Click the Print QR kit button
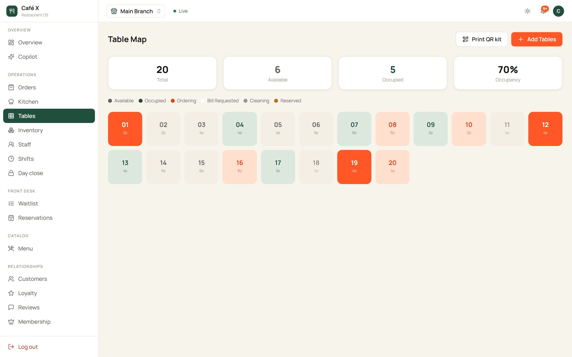Image resolution: width=572 pixels, height=357 pixels. (482, 39)
